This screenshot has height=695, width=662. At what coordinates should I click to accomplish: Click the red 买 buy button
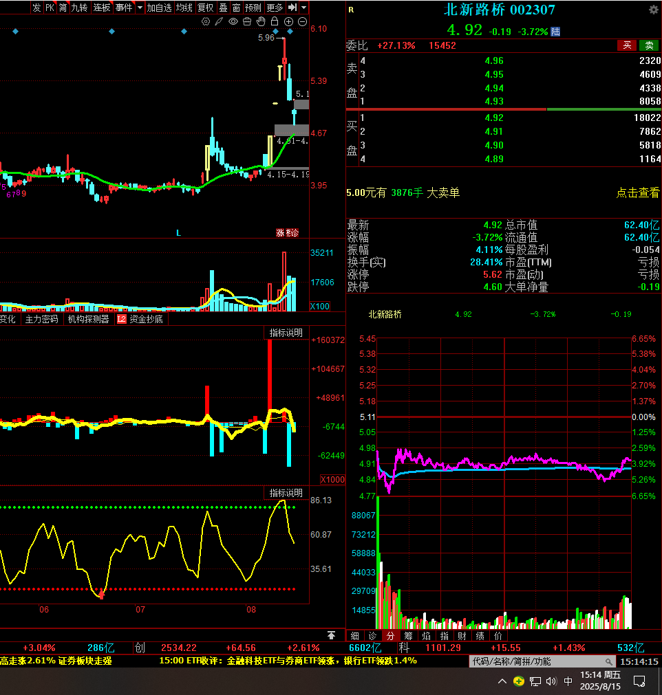(627, 45)
